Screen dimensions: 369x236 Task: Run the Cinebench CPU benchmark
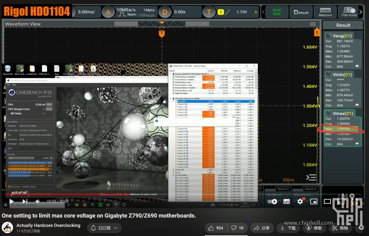49,105
